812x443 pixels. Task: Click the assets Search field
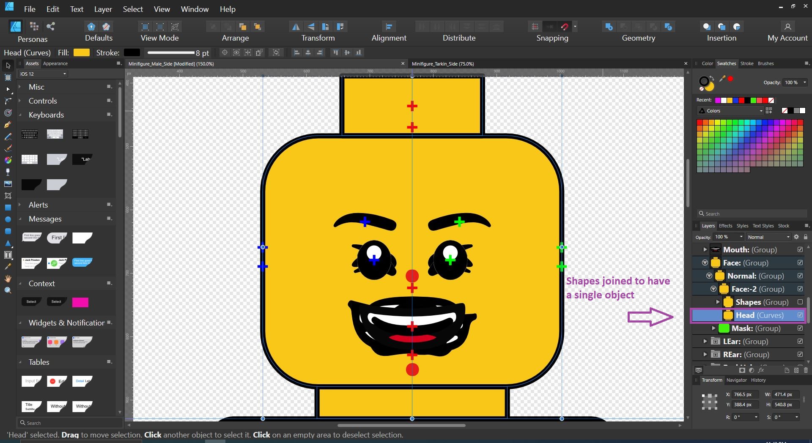tap(70, 423)
